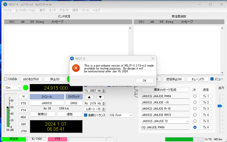
Task: Click the Tx 6 send button
Action: pyautogui.click(x=206, y=127)
